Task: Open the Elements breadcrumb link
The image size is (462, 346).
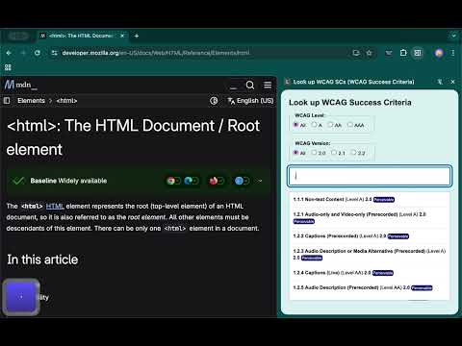Action: pos(31,101)
